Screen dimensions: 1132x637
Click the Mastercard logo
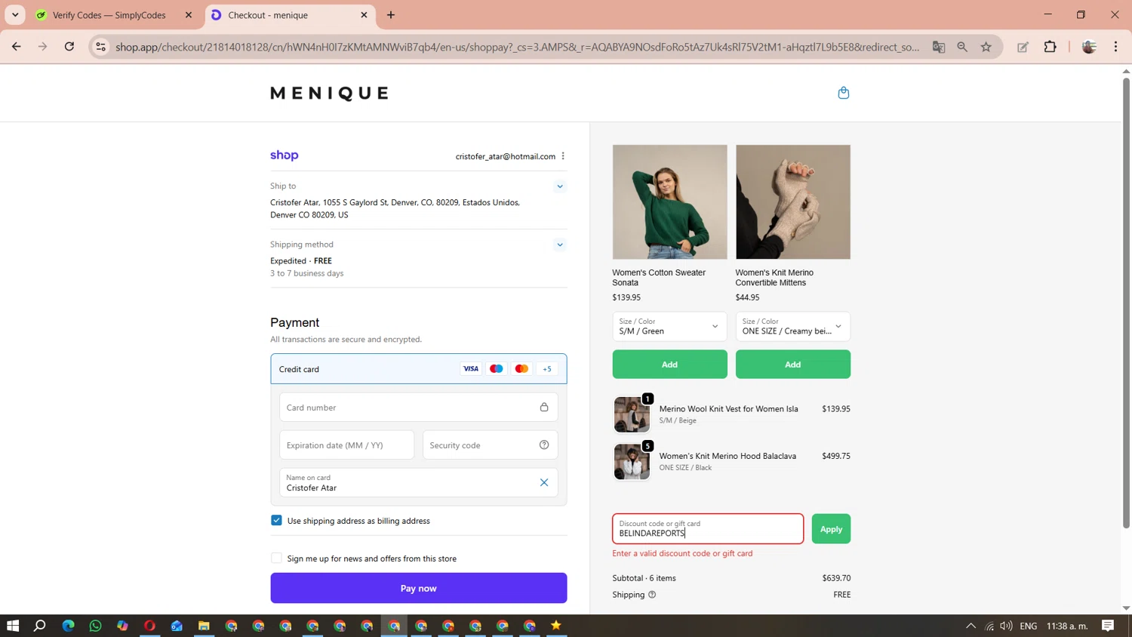521,369
